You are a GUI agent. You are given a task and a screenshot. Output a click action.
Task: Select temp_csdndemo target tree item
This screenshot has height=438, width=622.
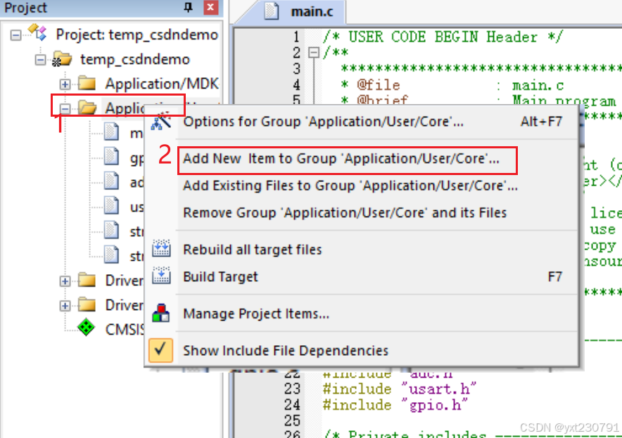click(x=135, y=60)
